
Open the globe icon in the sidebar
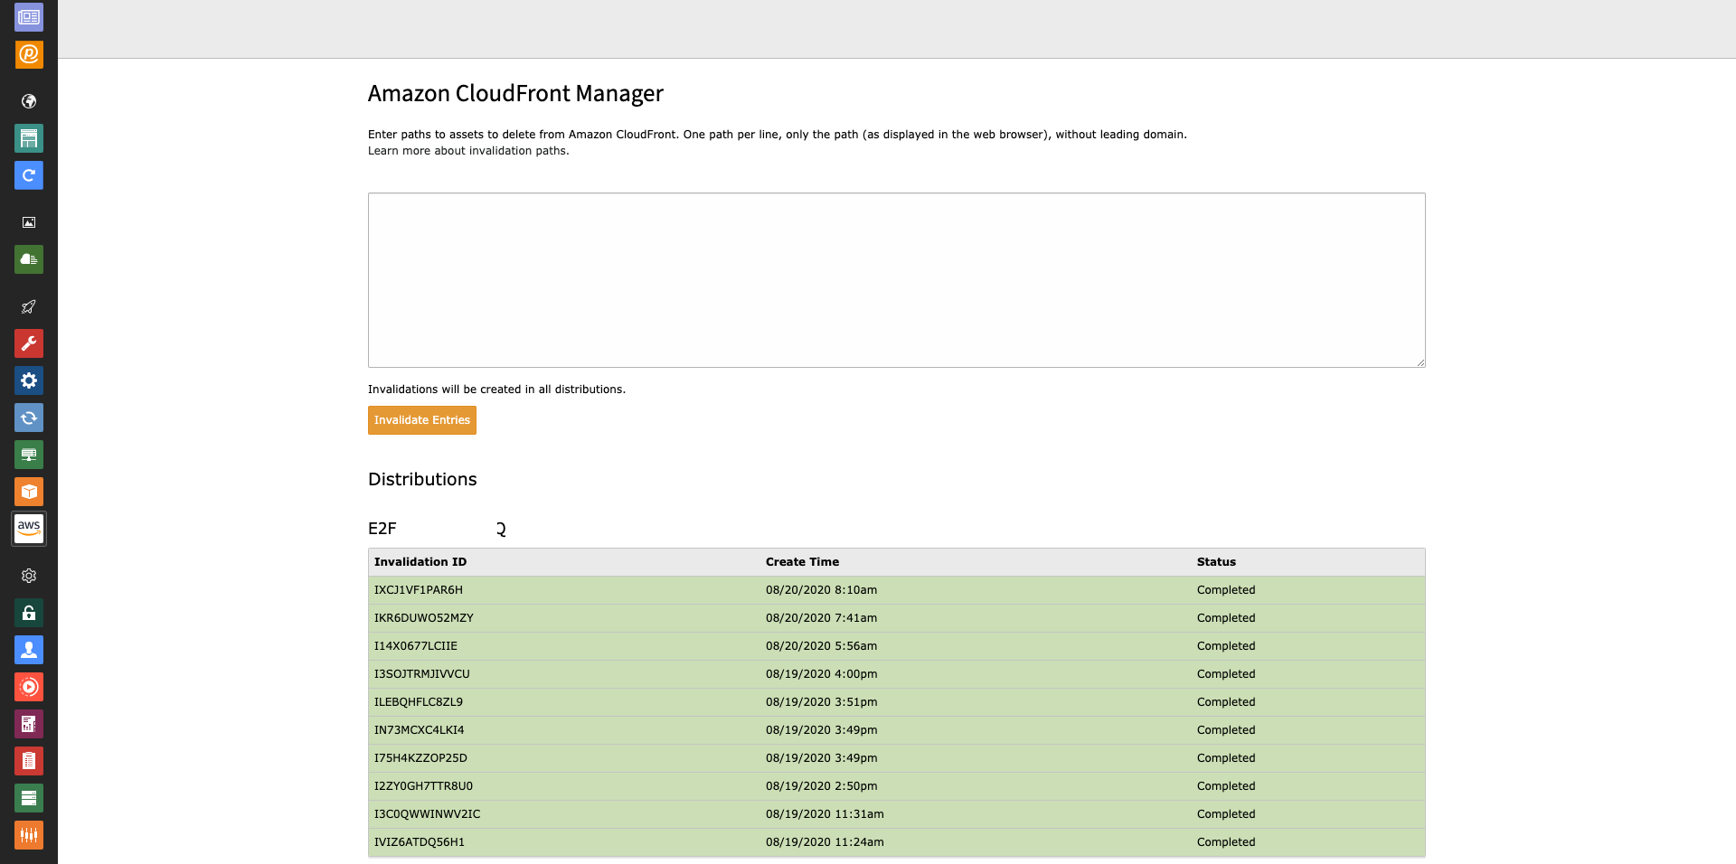[29, 101]
